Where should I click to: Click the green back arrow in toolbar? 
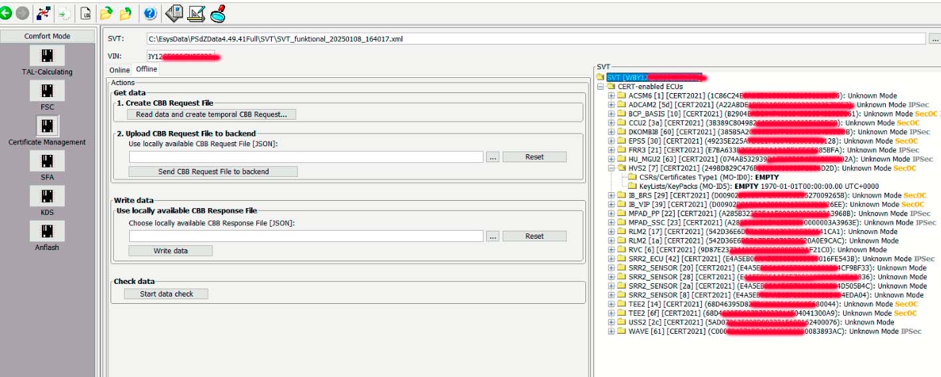point(6,13)
